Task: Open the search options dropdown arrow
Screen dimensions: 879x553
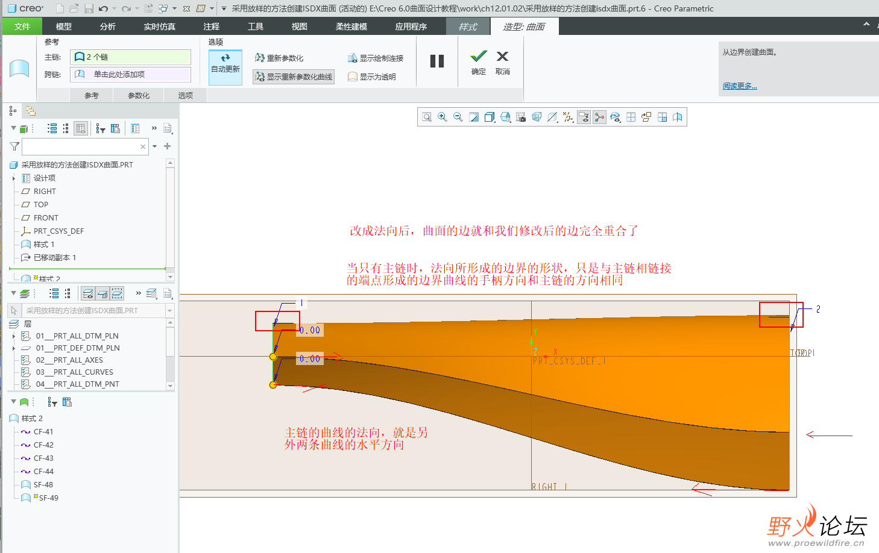Action: tap(155, 146)
